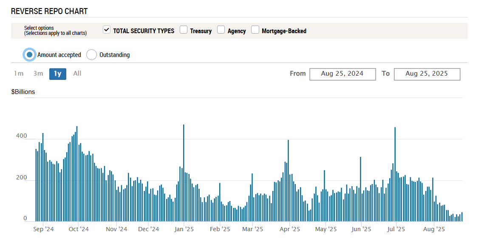
Task: Click the $Billions axis title
Action: [x=23, y=92]
